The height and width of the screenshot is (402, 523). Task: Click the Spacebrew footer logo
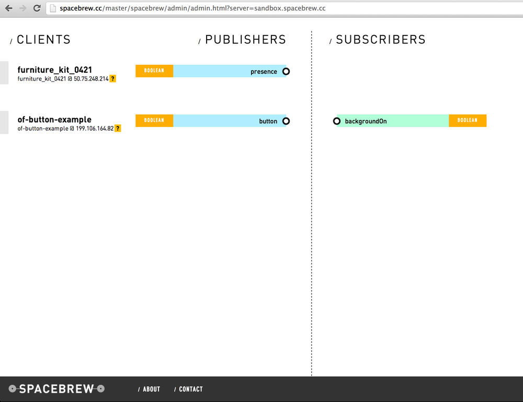pyautogui.click(x=56, y=388)
